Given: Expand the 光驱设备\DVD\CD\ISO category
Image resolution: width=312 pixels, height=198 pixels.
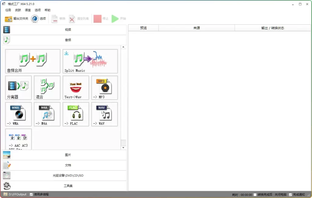Looking at the screenshot, I should (x=64, y=176).
